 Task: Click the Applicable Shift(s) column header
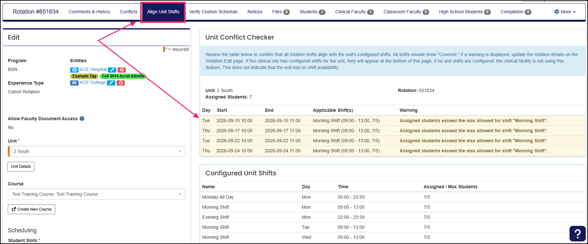[333, 110]
